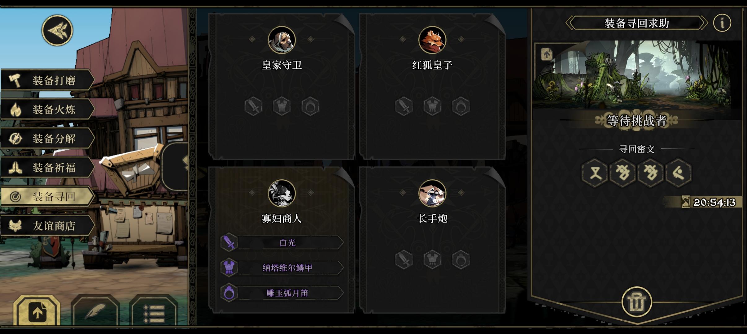Select the 红狐皇子 fox portrait
This screenshot has height=334, width=747.
coord(432,40)
